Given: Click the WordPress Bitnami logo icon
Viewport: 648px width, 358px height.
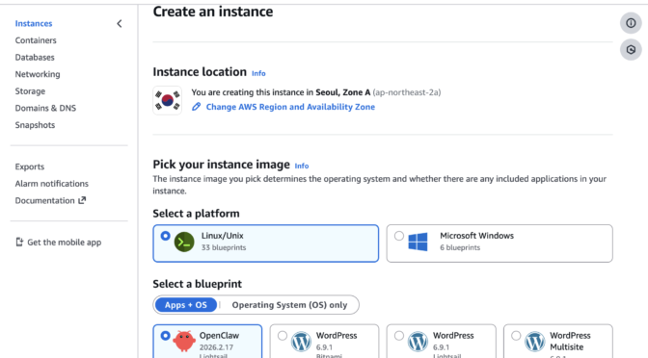Looking at the screenshot, I should (x=301, y=342).
